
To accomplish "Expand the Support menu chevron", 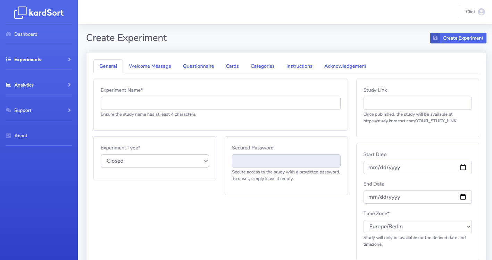I will tap(69, 110).
